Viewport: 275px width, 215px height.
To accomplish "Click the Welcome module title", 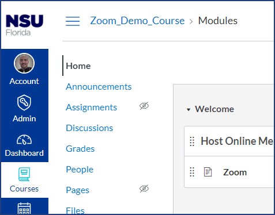I will tap(214, 109).
